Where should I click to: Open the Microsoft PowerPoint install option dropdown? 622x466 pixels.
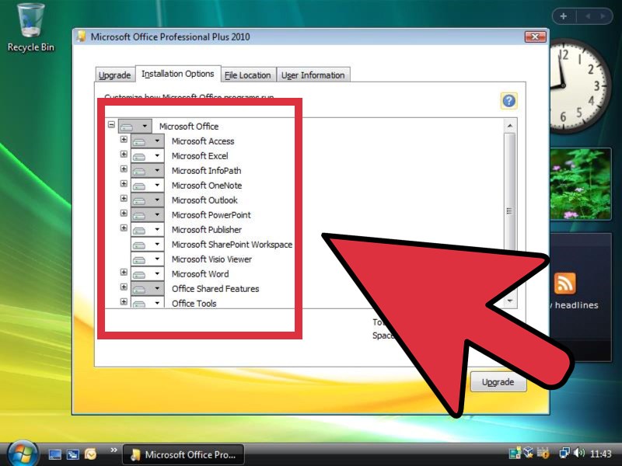click(148, 215)
